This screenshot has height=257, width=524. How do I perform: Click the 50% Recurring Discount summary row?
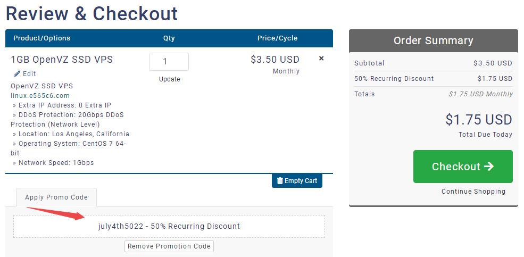point(433,79)
